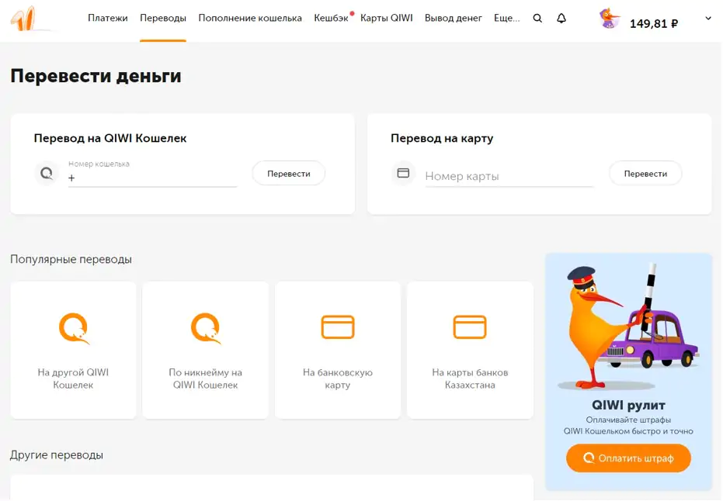This screenshot has height=501, width=723.
Task: Click the Оплачивайте штрафы banner description
Action: pos(628,426)
